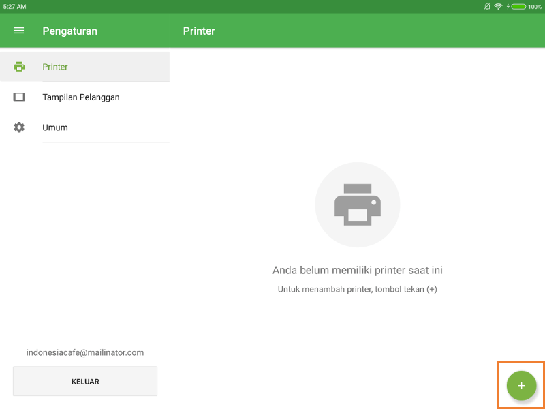Click the Printer header title text
Image resolution: width=545 pixels, height=409 pixels.
(x=198, y=31)
